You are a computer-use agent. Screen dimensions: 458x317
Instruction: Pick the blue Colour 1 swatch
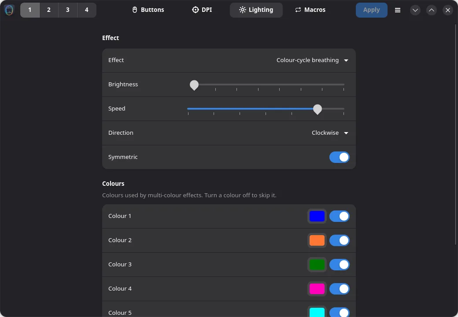tap(317, 216)
